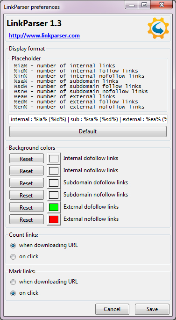Reset Internal dofollow links color
This screenshot has height=320, width=176.
click(x=27, y=159)
